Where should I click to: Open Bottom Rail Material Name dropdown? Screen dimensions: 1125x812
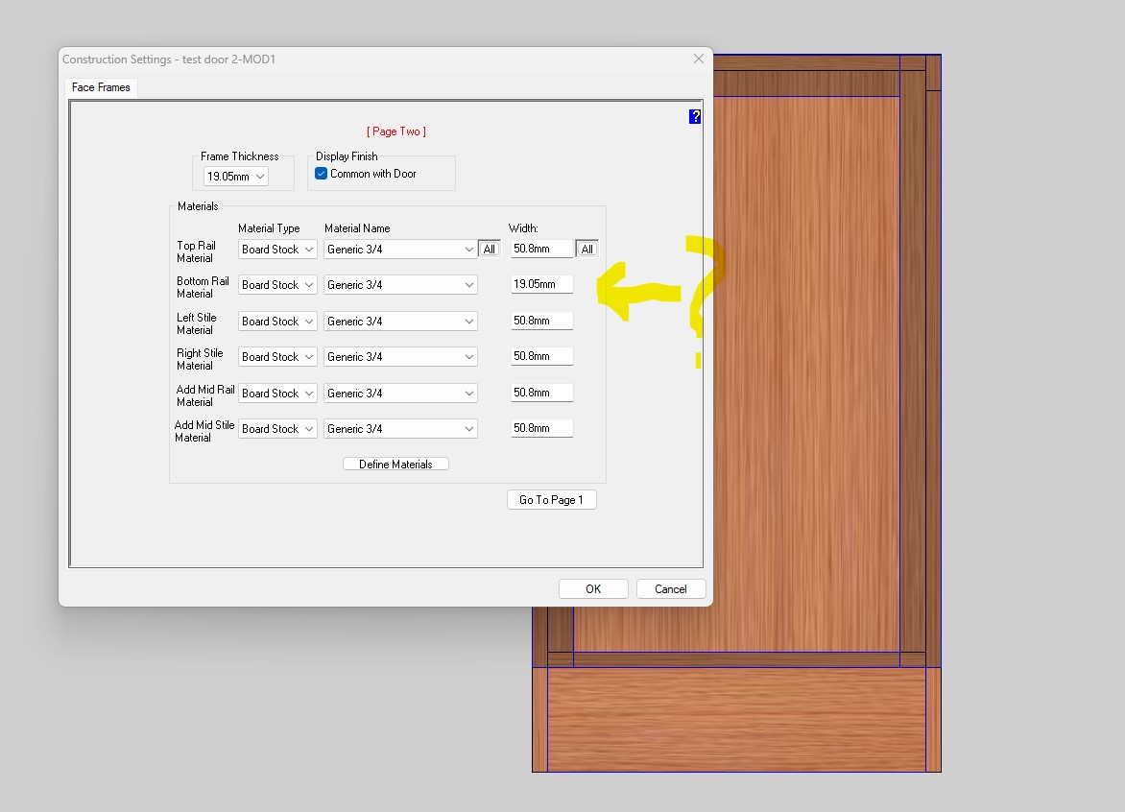tap(400, 285)
